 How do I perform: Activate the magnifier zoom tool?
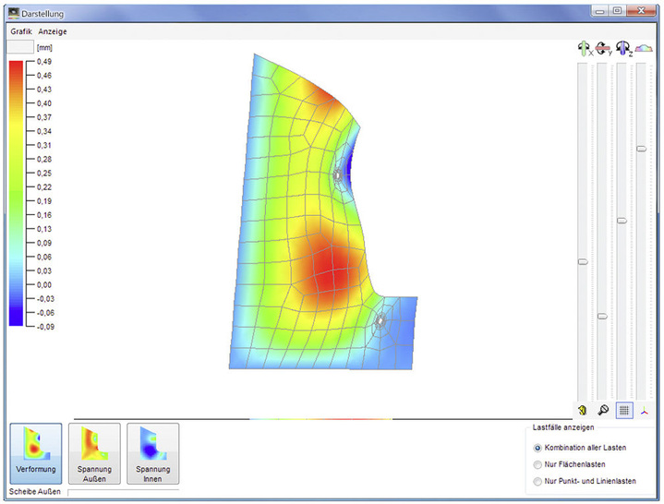coord(603,410)
